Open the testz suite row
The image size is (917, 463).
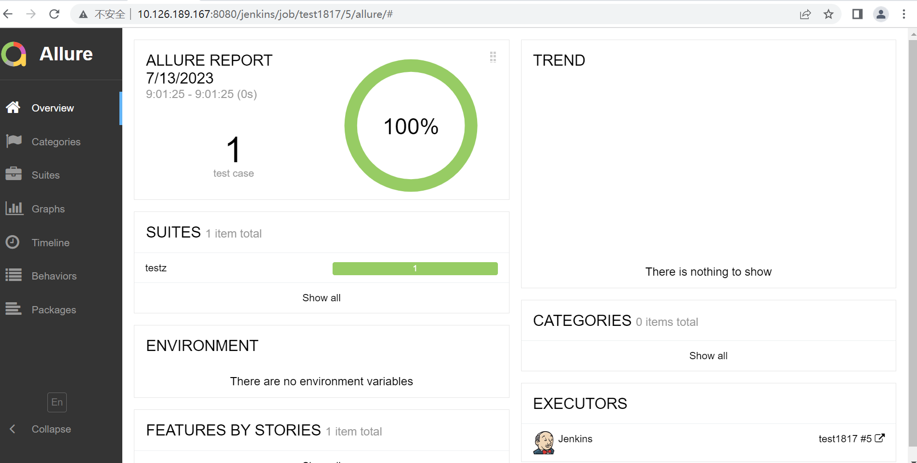pyautogui.click(x=156, y=268)
